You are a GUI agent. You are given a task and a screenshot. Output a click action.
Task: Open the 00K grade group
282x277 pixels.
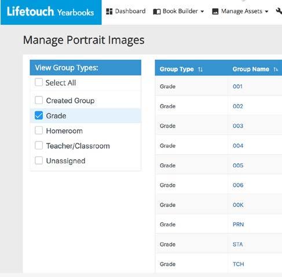(238, 205)
